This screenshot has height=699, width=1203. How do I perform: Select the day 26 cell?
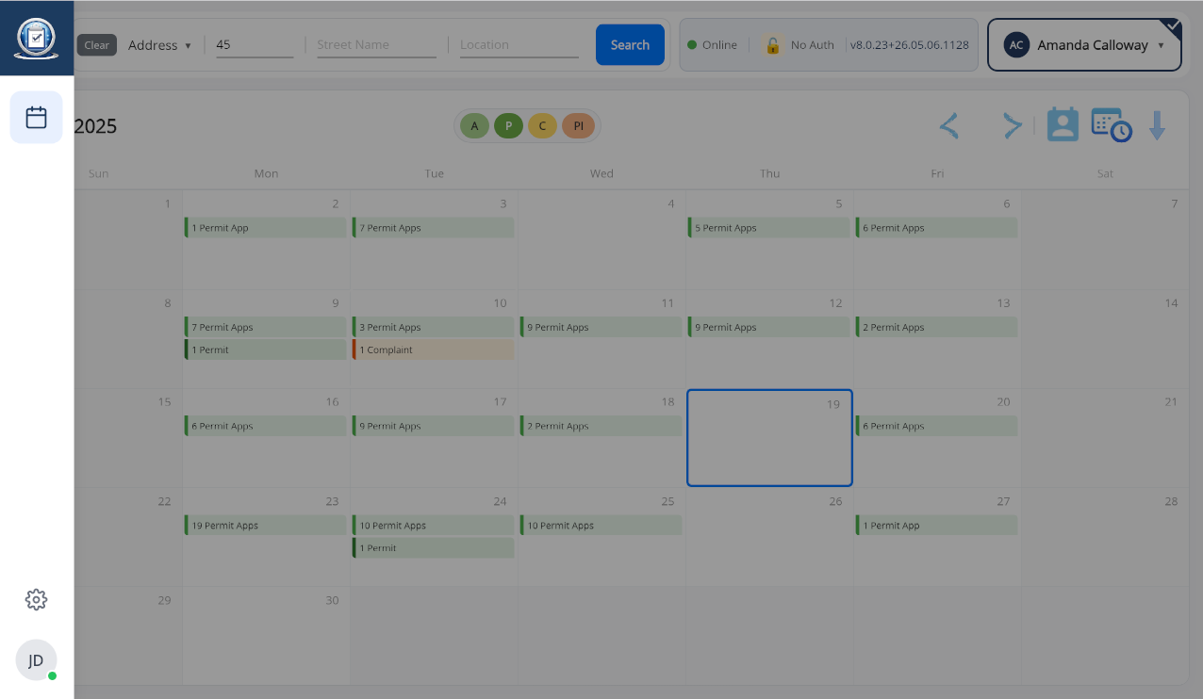click(x=769, y=537)
